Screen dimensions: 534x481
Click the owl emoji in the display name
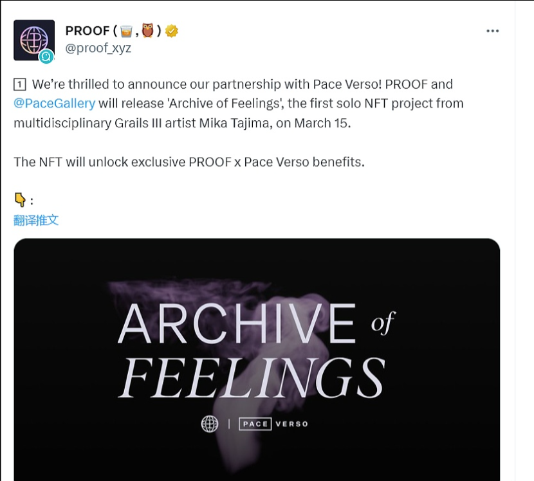pyautogui.click(x=146, y=30)
